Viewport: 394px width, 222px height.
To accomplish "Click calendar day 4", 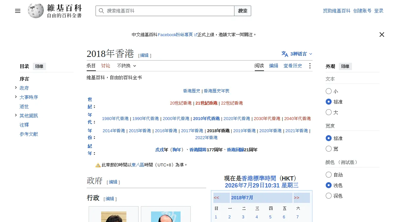I will click(257, 217).
